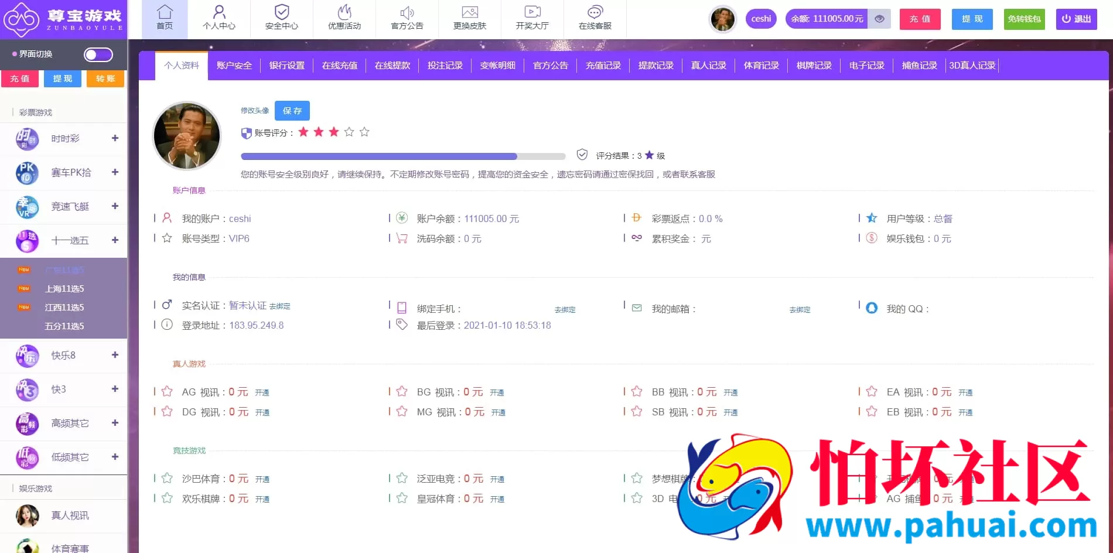Select the 真人视讯 live casino icon
The image size is (1113, 553).
coord(26,516)
